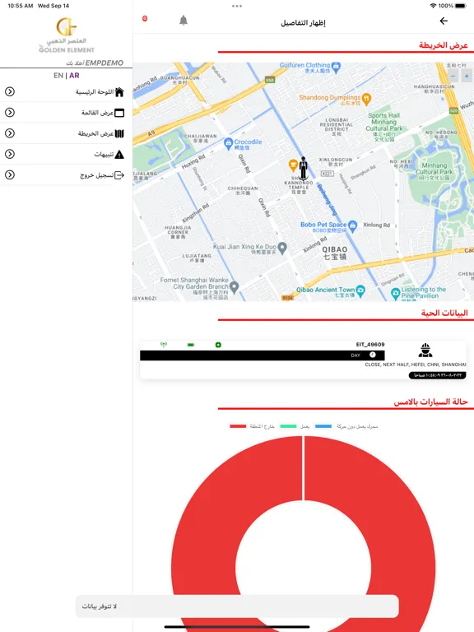
Task: Click the Listening to the Pine Pavilion pin
Action: click(395, 294)
